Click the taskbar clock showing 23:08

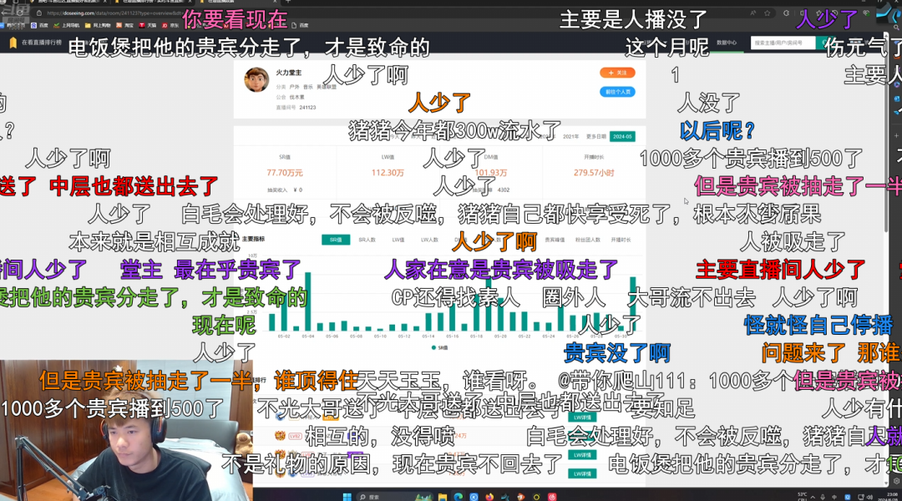coord(894,495)
